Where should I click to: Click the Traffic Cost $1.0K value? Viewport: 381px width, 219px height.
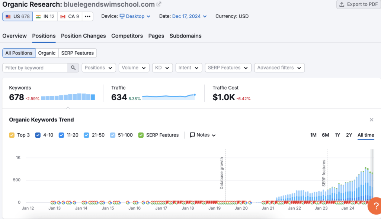point(224,97)
